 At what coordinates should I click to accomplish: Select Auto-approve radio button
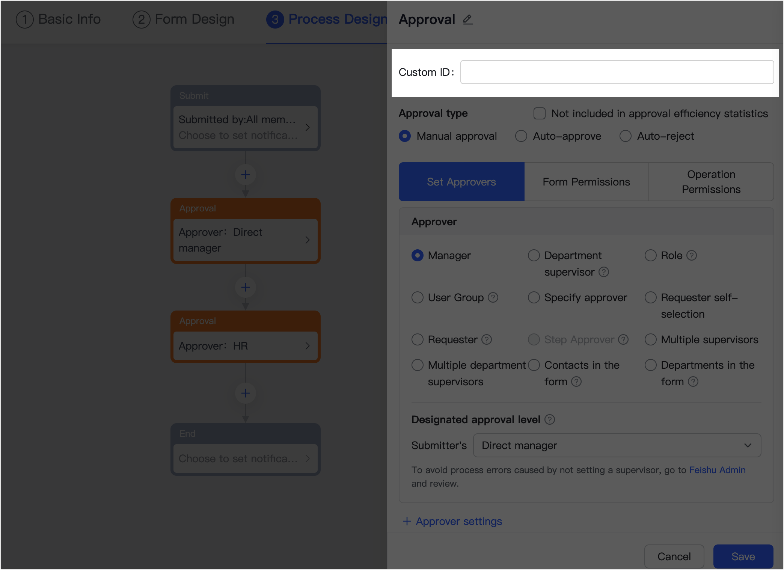521,136
